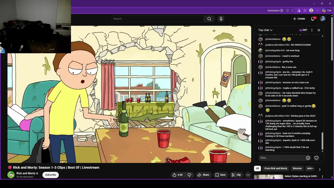Open the Rick and Morty channel name link
The height and width of the screenshot is (188, 334).
pyautogui.click(x=26, y=173)
